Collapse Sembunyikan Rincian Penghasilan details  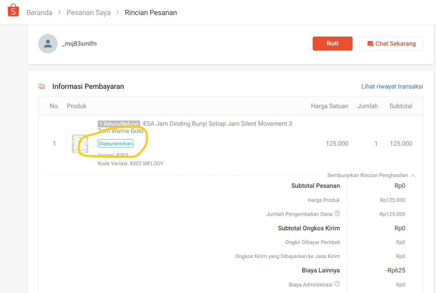[371, 176]
